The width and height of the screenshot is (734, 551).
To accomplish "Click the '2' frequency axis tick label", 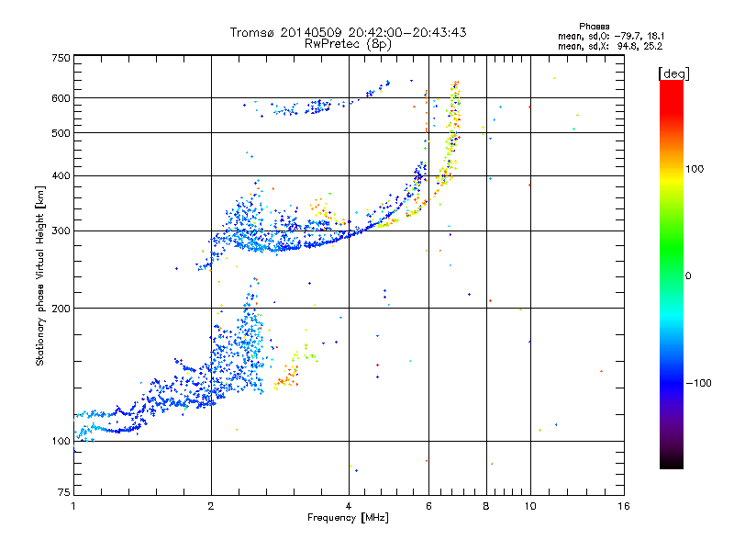I will tap(211, 506).
